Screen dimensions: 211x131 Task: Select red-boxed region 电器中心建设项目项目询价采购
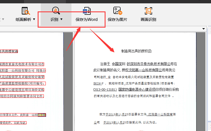[22, 90]
